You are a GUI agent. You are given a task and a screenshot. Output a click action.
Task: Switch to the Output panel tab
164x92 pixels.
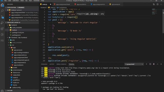click(52, 64)
